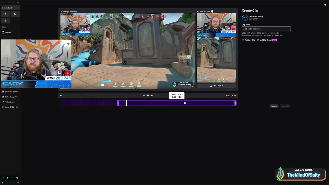
Task: Click TheMindOfSalty channel name
Action: (x=256, y=16)
